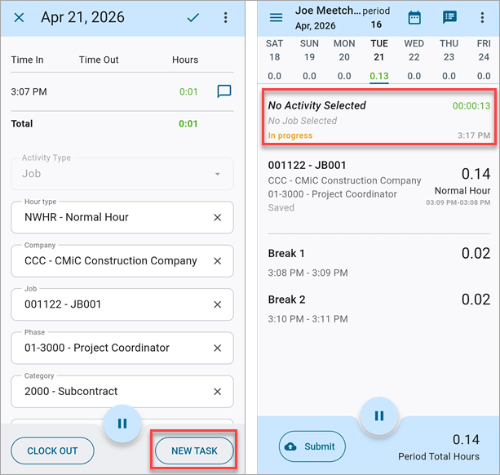Tap the NEW TASK button

point(194,451)
